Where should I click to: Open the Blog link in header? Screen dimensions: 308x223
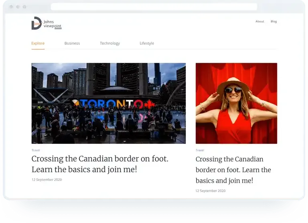(x=274, y=21)
